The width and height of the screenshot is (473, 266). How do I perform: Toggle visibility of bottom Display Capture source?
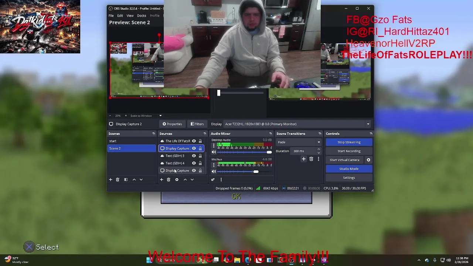pos(194,171)
